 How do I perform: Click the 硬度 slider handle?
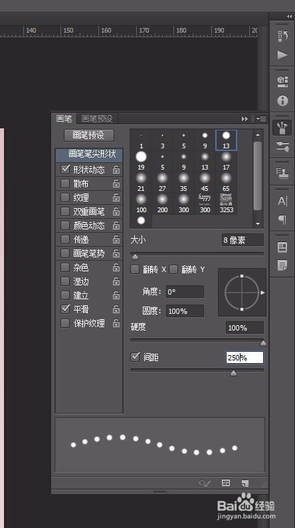pyautogui.click(x=263, y=343)
